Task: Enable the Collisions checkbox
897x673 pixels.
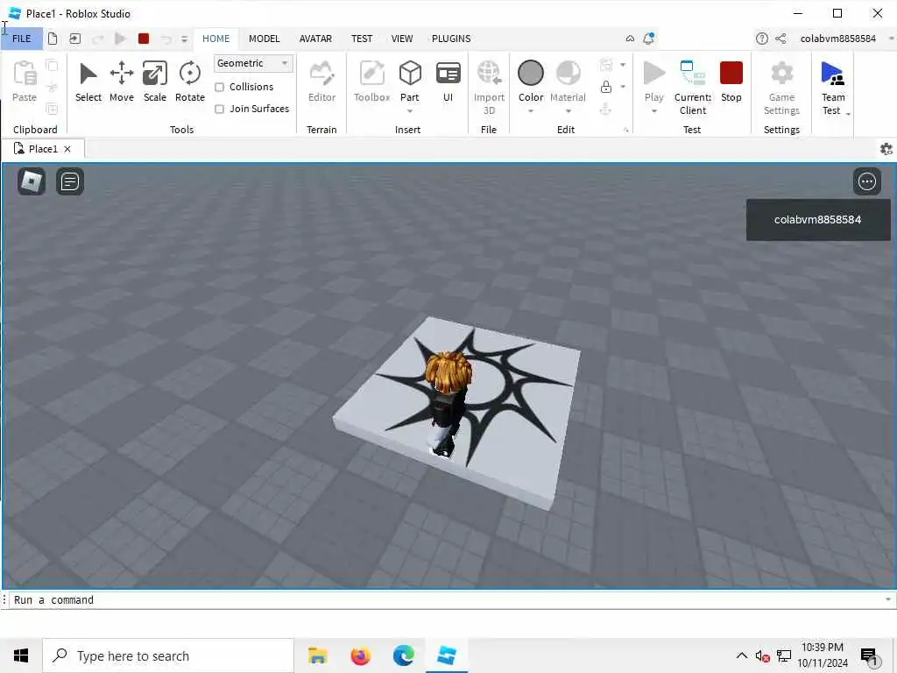Action: coord(219,87)
